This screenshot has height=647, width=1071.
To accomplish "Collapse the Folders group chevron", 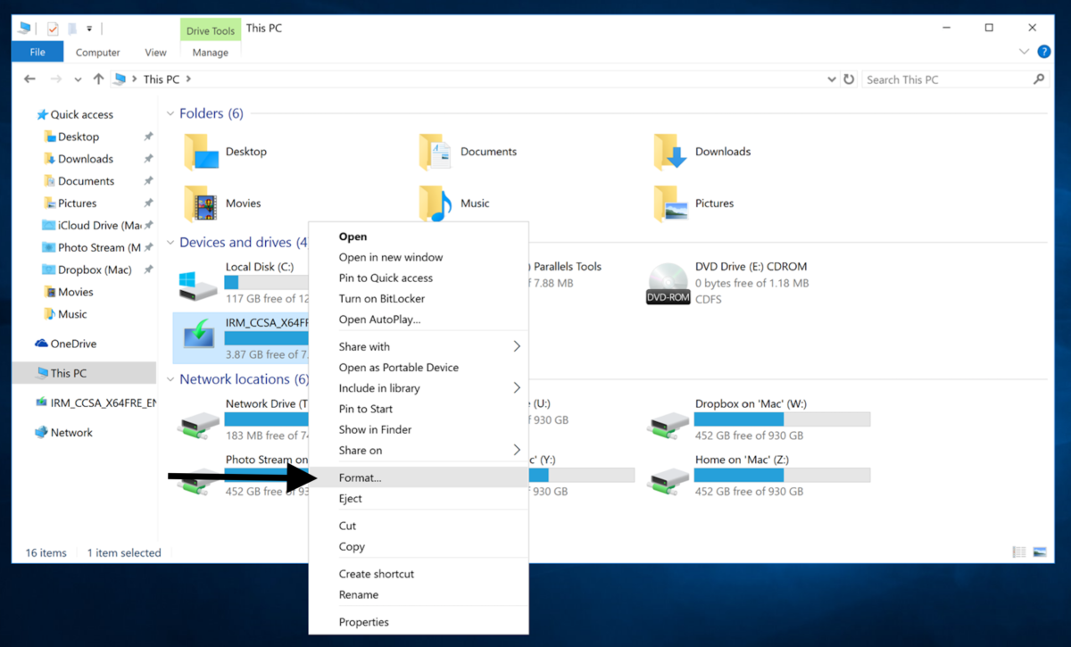I will [x=170, y=114].
